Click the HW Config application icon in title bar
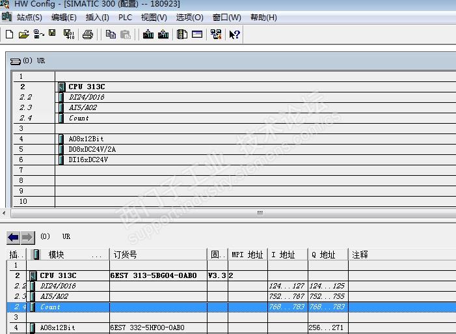 5,4
